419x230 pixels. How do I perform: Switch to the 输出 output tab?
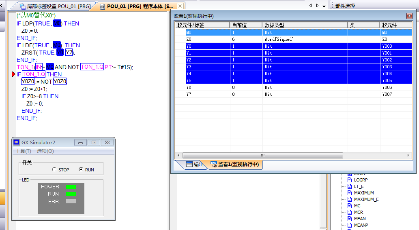pyautogui.click(x=195, y=165)
